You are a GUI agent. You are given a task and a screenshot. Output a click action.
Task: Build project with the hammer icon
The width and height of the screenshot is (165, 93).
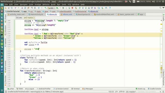coord(45,8)
